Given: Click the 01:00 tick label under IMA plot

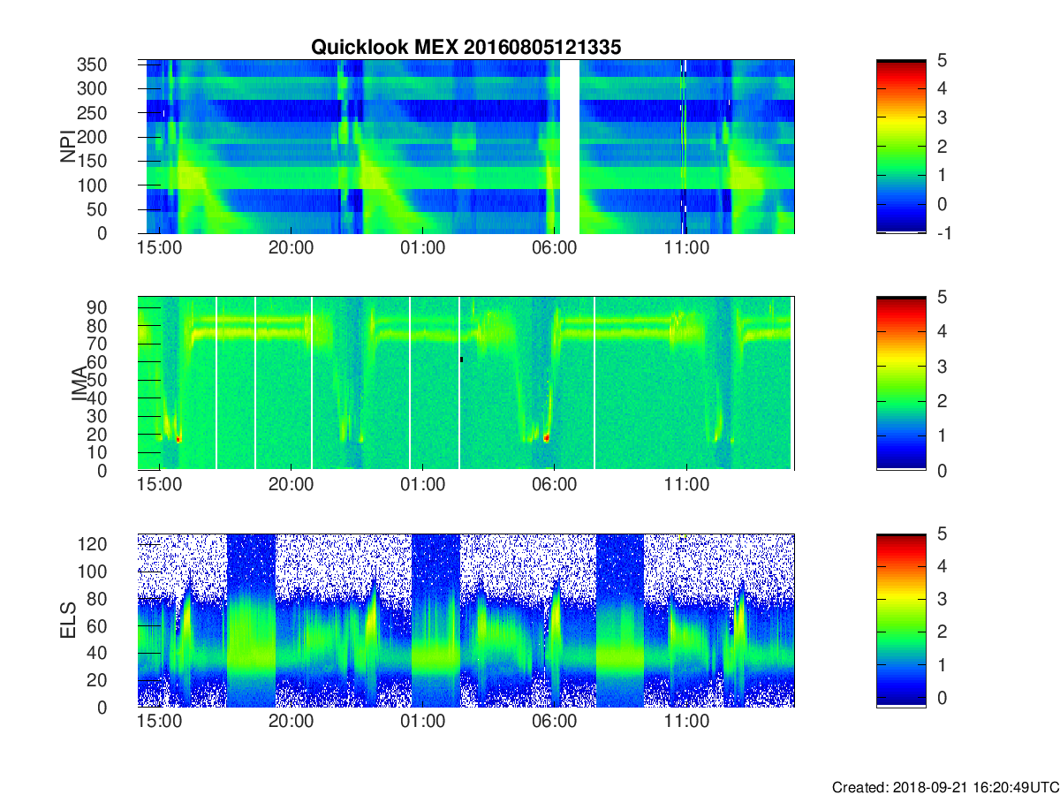Looking at the screenshot, I should [422, 486].
